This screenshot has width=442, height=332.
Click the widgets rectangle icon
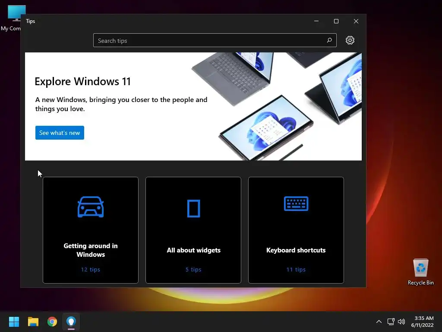[194, 208]
